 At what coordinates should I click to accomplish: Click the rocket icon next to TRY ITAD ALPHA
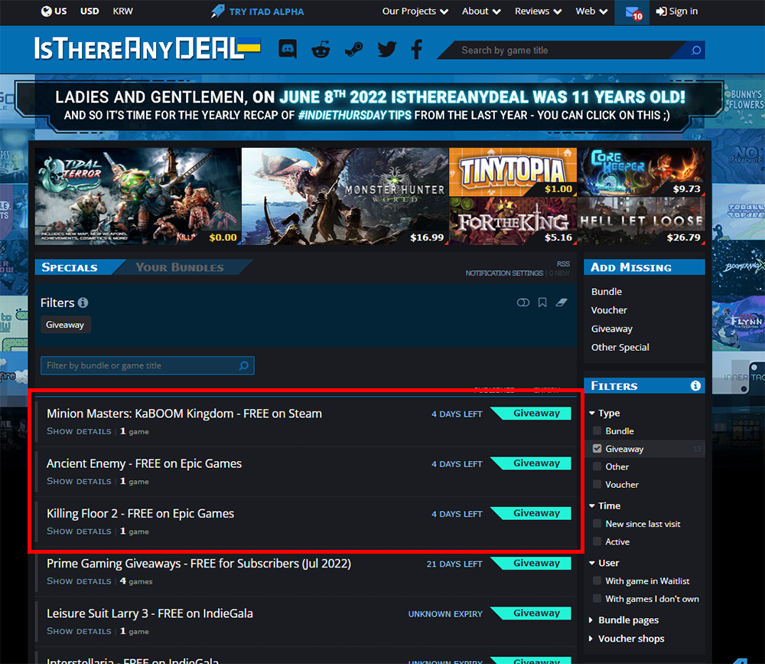point(217,11)
